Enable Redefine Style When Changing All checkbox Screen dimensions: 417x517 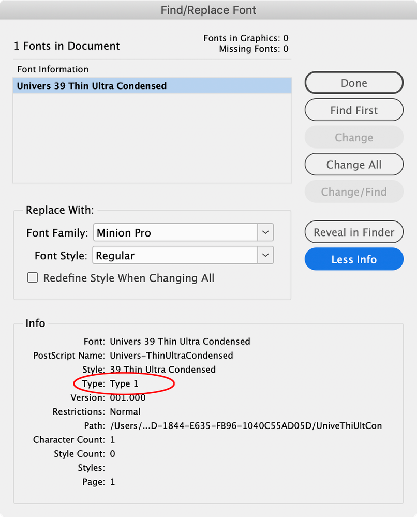point(32,277)
